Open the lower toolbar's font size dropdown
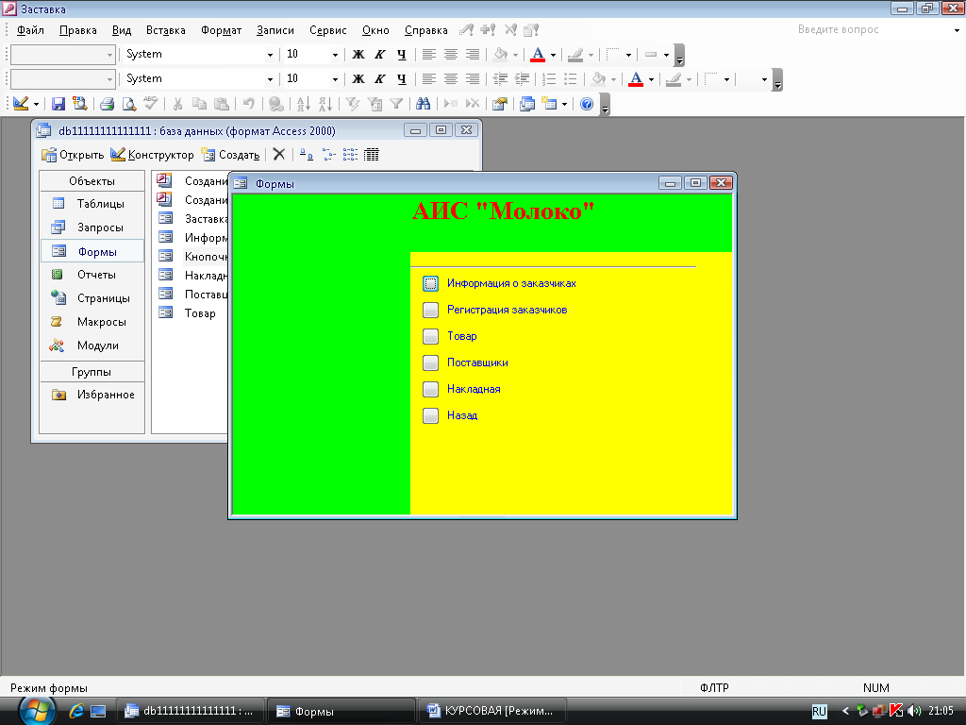This screenshot has width=966, height=725. (x=335, y=79)
